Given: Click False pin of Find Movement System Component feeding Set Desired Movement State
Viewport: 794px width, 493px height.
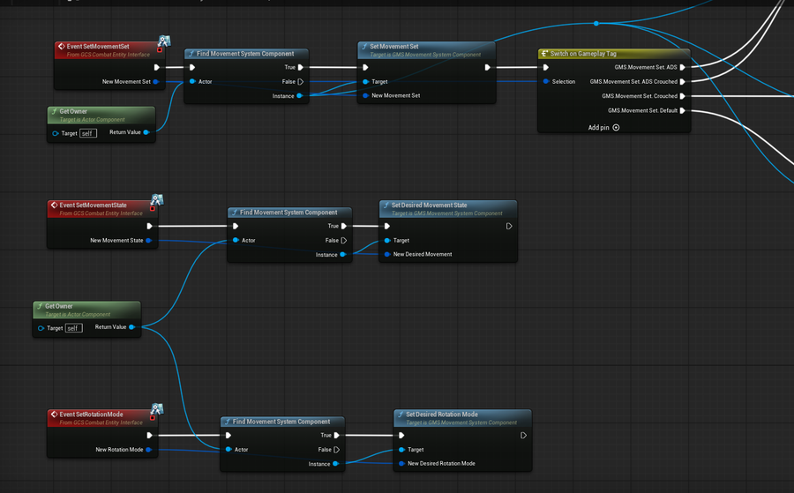Looking at the screenshot, I should click(344, 241).
